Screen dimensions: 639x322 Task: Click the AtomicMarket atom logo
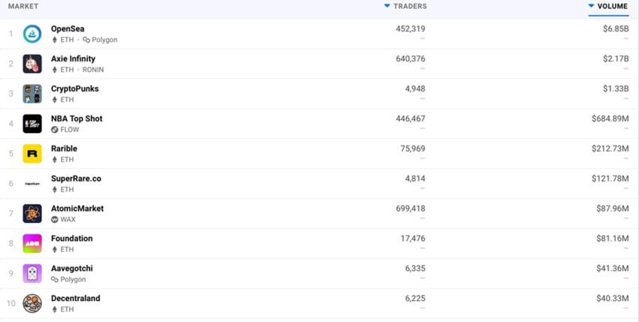click(x=32, y=213)
